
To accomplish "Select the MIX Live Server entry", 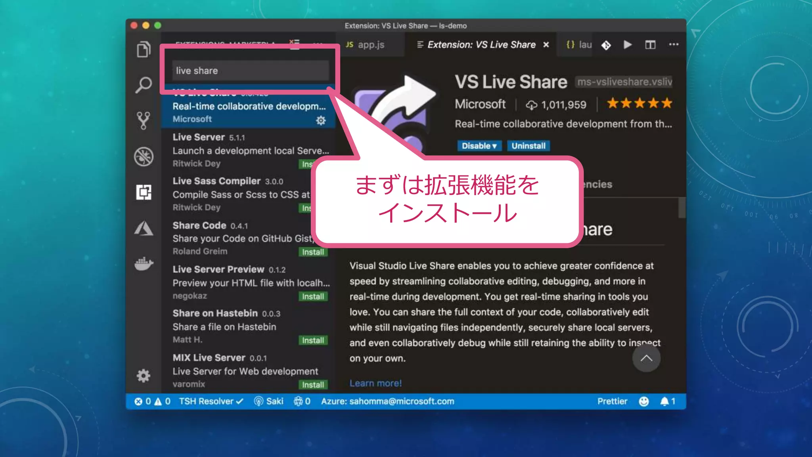I will coord(248,371).
